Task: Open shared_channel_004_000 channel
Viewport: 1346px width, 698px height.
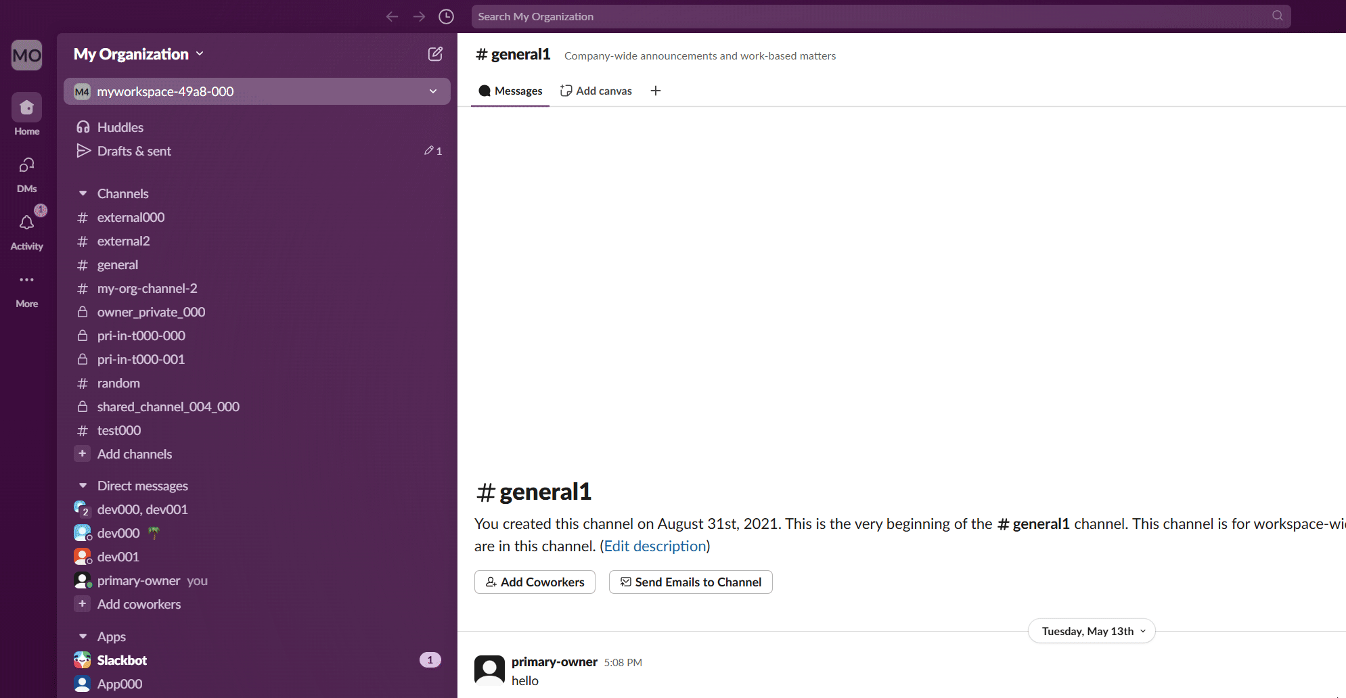Action: point(257,406)
